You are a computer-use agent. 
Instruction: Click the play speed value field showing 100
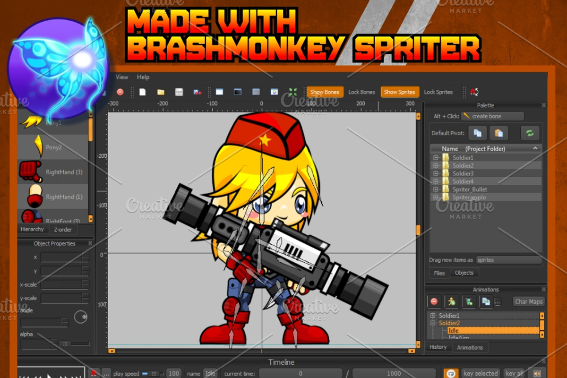pyautogui.click(x=174, y=373)
